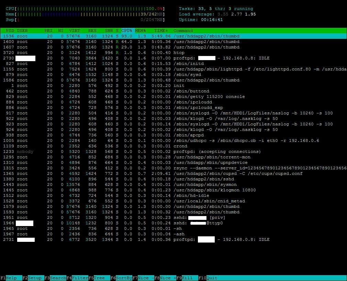The width and height of the screenshot is (347, 281).
Task: Select thumbd process row PID 1607
Action: (x=173, y=47)
